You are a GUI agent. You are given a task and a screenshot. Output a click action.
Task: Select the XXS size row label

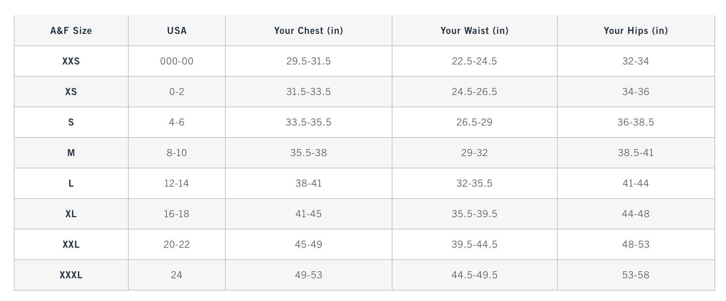tap(71, 61)
